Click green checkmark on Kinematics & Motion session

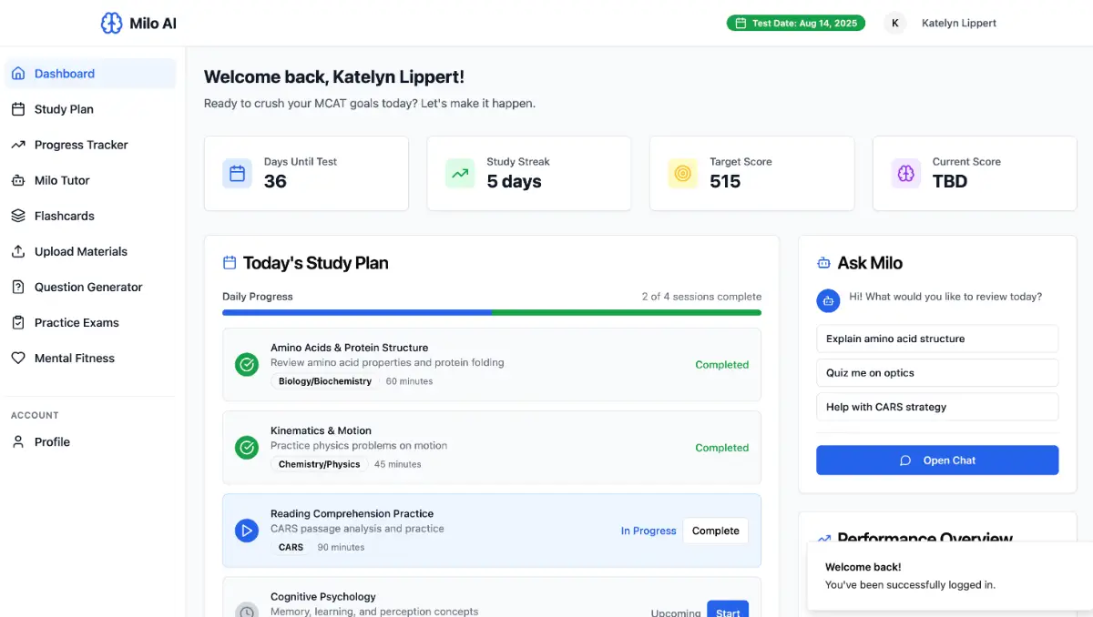coord(247,448)
